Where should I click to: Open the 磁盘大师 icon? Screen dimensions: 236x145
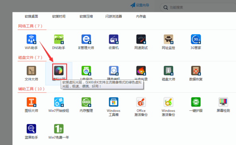click(168, 70)
